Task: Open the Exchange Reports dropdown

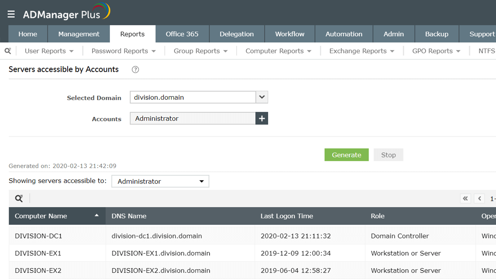Action: coord(361,51)
